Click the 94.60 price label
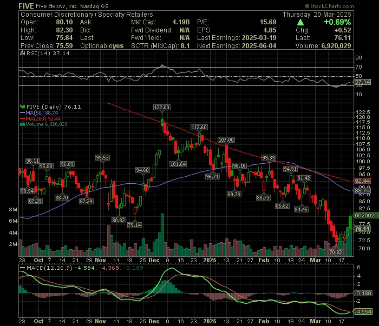The height and width of the screenshot is (326, 379). click(x=142, y=170)
